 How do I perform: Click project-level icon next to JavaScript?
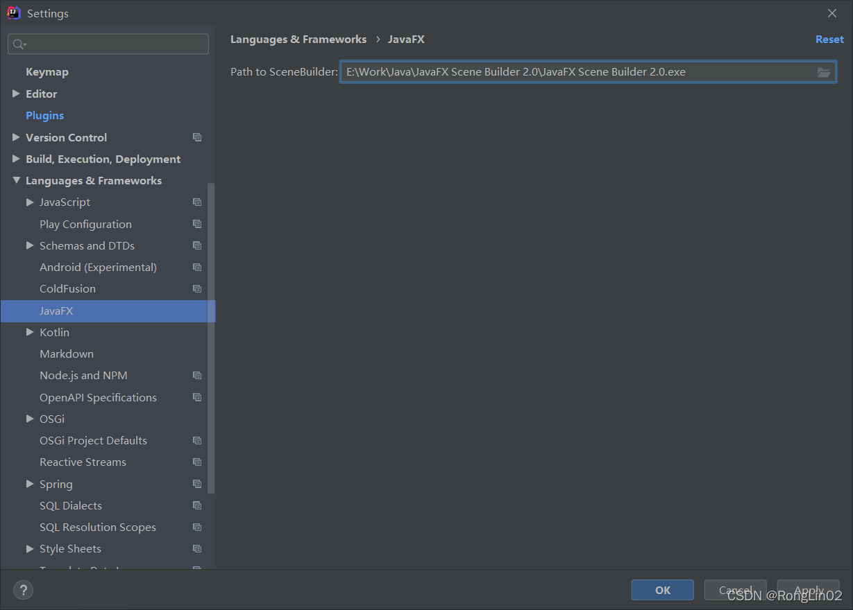click(197, 202)
